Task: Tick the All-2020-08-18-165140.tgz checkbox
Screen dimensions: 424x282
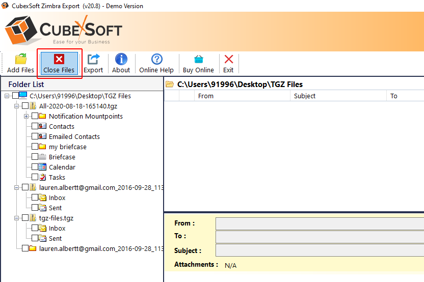Action: [25, 106]
